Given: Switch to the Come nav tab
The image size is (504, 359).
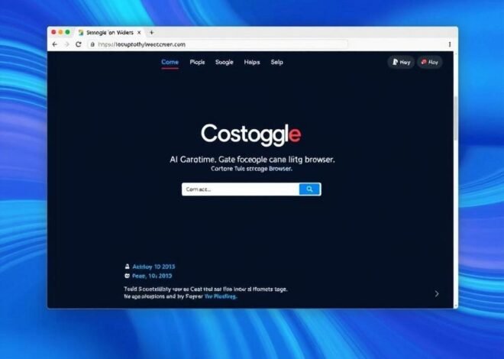Looking at the screenshot, I should coord(170,62).
